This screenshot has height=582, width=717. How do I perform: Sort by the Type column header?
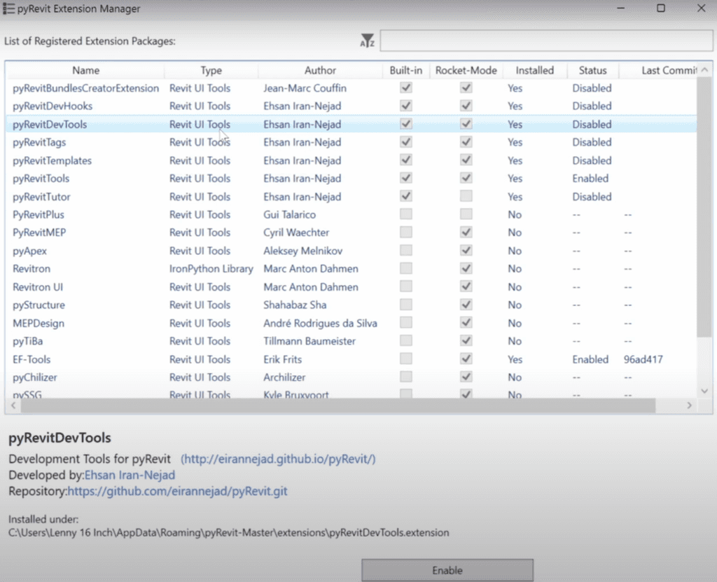point(211,70)
